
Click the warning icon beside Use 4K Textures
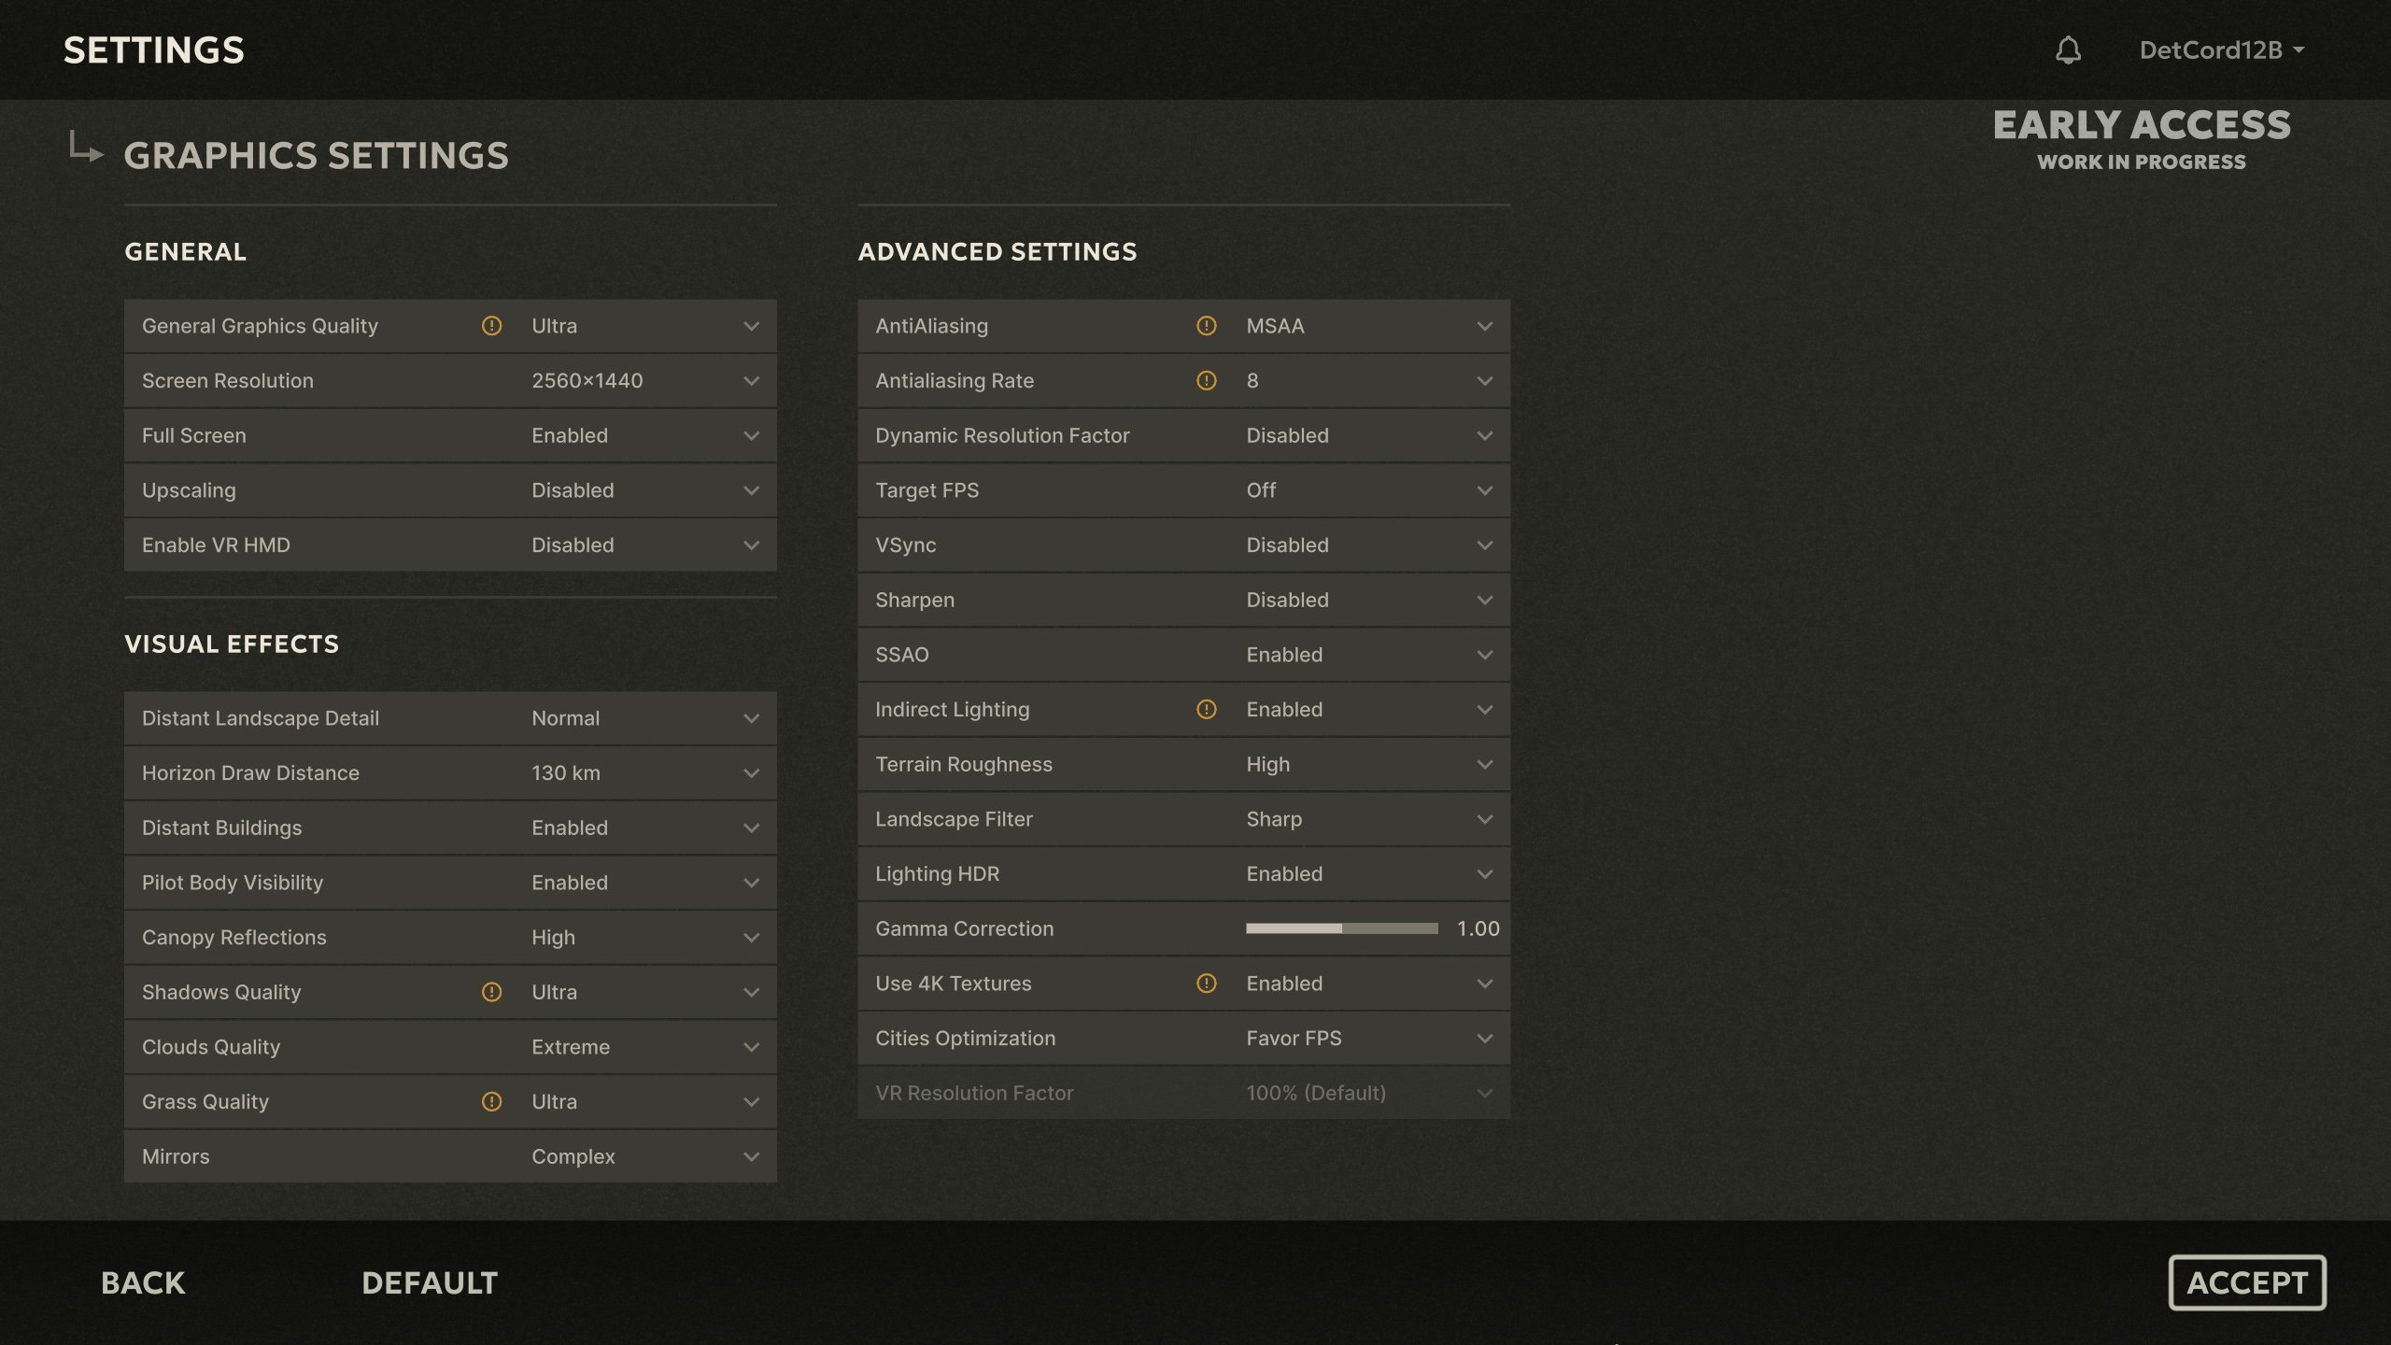pos(1207,984)
